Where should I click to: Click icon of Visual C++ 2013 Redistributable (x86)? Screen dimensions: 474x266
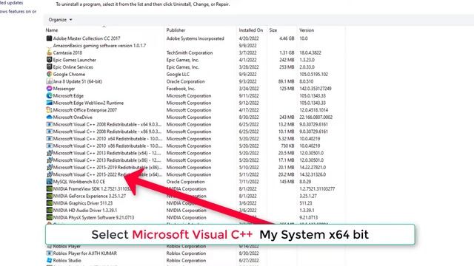click(x=50, y=160)
